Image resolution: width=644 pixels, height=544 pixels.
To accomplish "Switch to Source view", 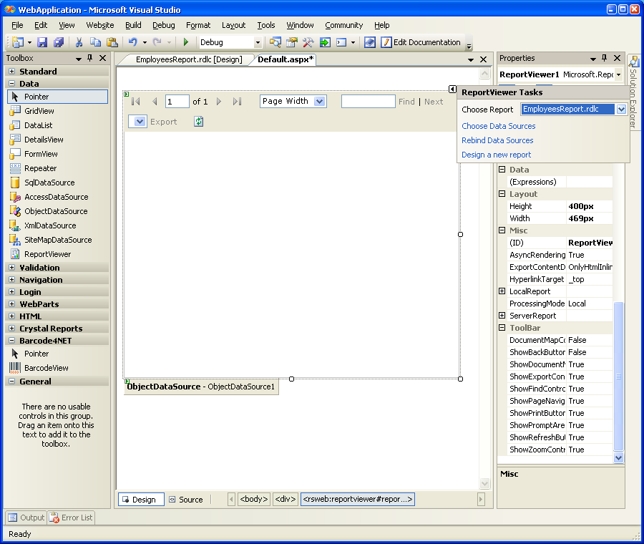I will click(x=186, y=500).
